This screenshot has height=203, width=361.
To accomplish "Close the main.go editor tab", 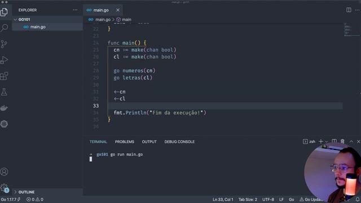I will click(118, 10).
